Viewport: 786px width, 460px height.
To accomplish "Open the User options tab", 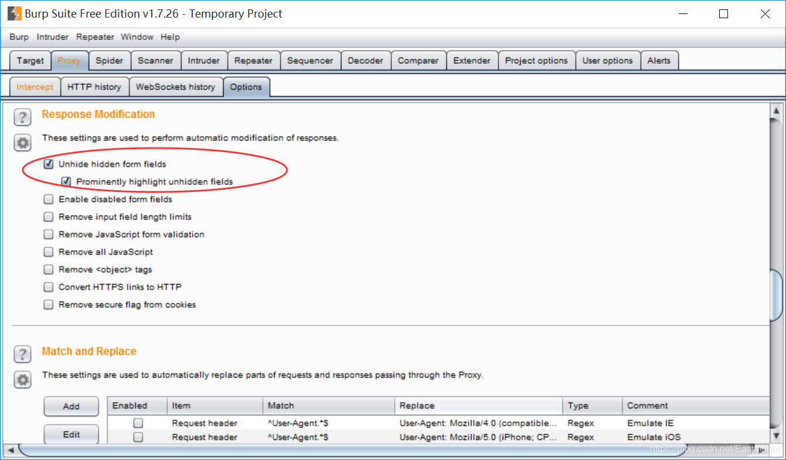I will [x=607, y=60].
